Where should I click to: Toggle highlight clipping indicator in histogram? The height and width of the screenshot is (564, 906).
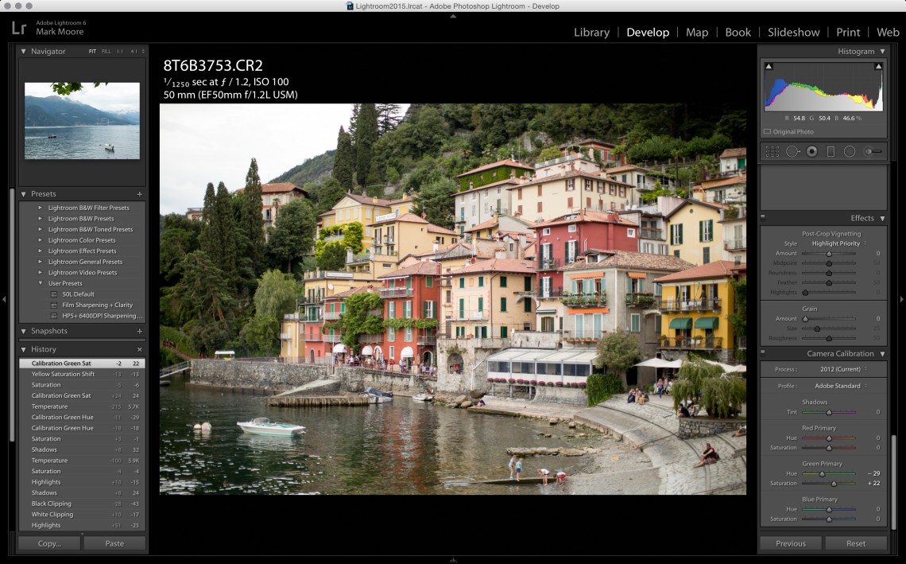[878, 67]
